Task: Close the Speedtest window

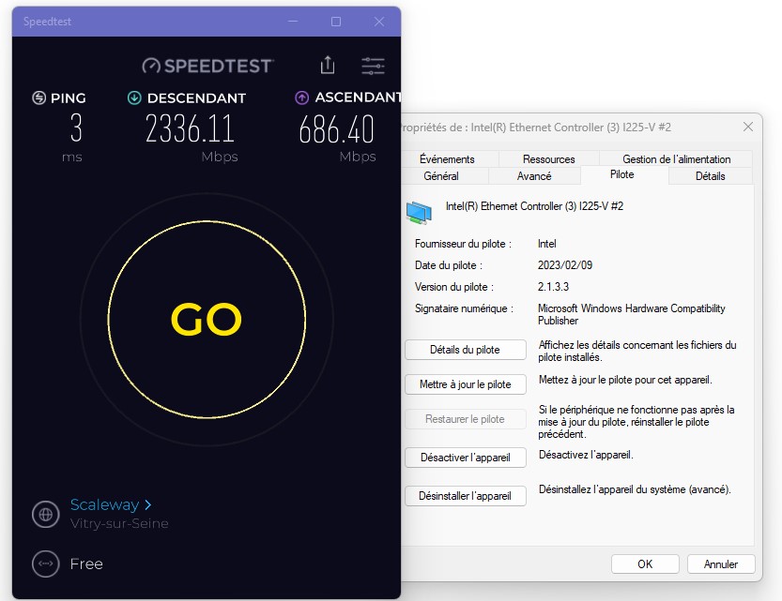Action: (x=379, y=22)
